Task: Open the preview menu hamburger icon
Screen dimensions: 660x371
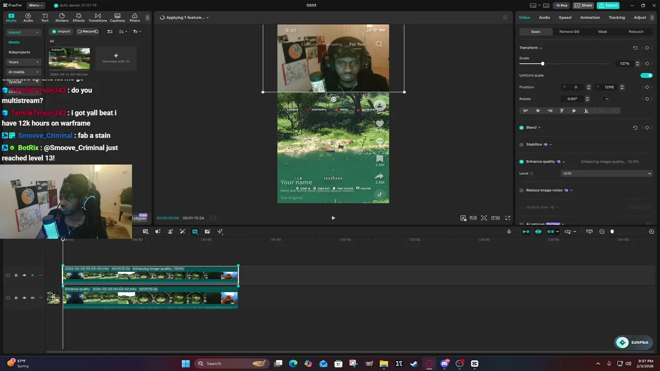Action: coord(505,18)
